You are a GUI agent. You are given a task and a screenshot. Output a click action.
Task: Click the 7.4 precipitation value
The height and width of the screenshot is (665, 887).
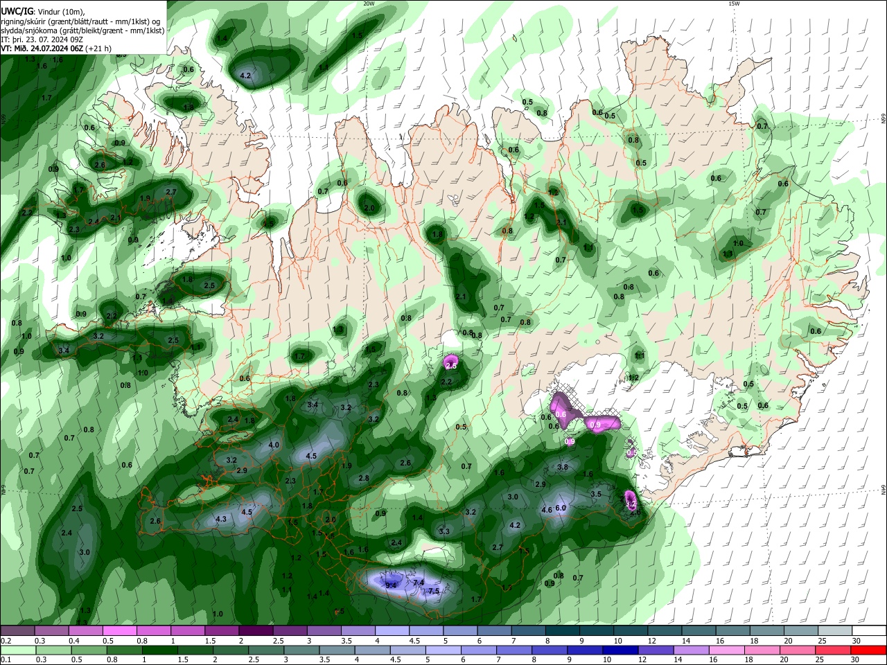[x=419, y=583]
